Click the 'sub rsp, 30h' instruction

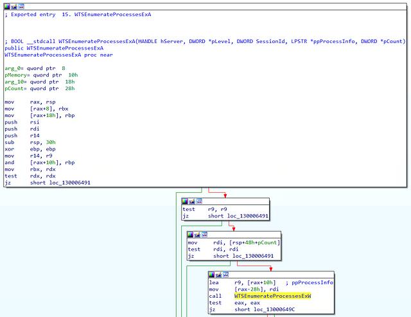tap(30, 142)
